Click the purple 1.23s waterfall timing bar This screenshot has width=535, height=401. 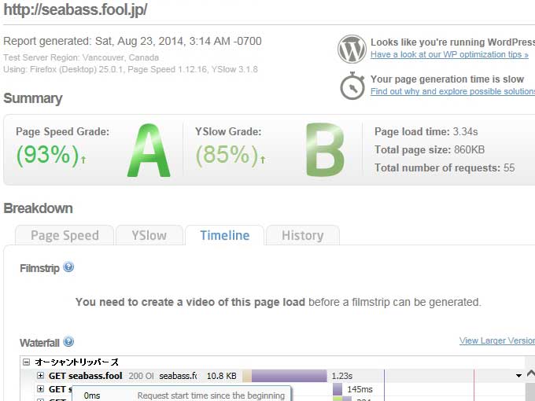click(288, 376)
